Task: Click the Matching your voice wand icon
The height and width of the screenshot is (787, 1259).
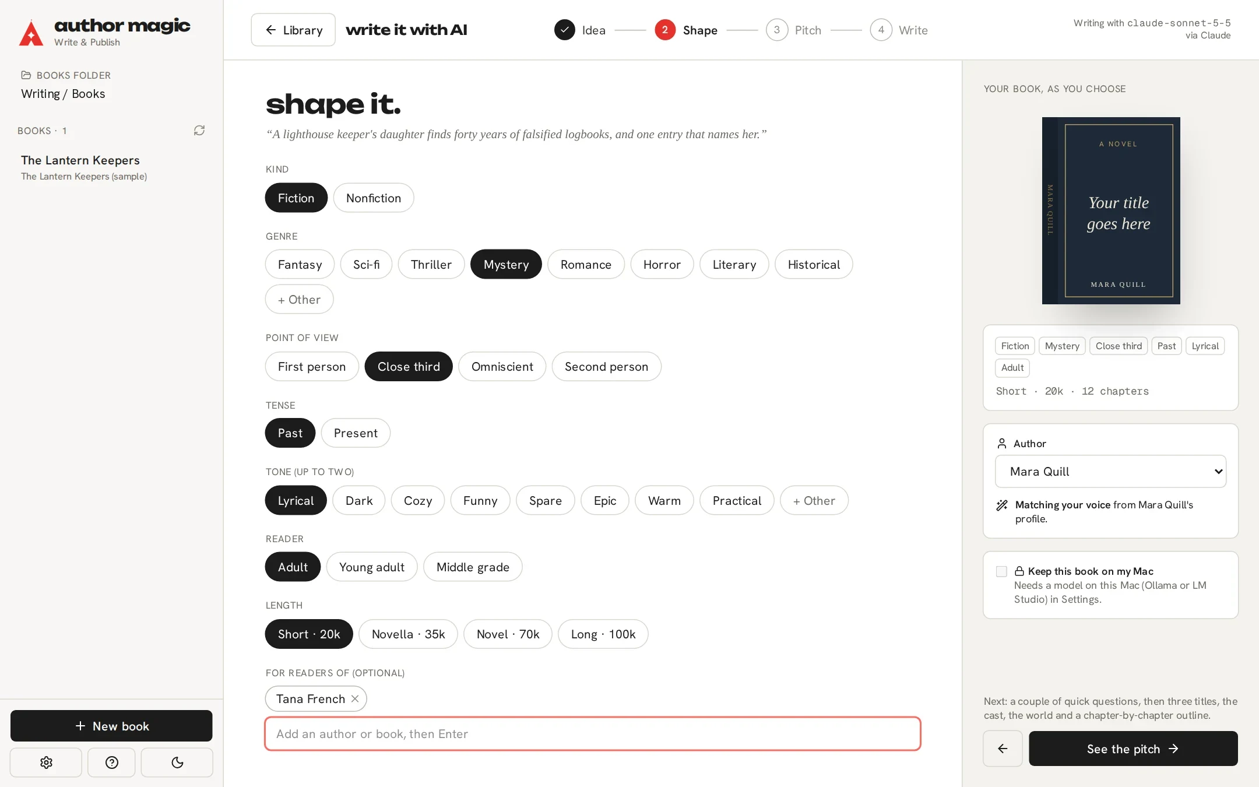Action: click(1002, 505)
